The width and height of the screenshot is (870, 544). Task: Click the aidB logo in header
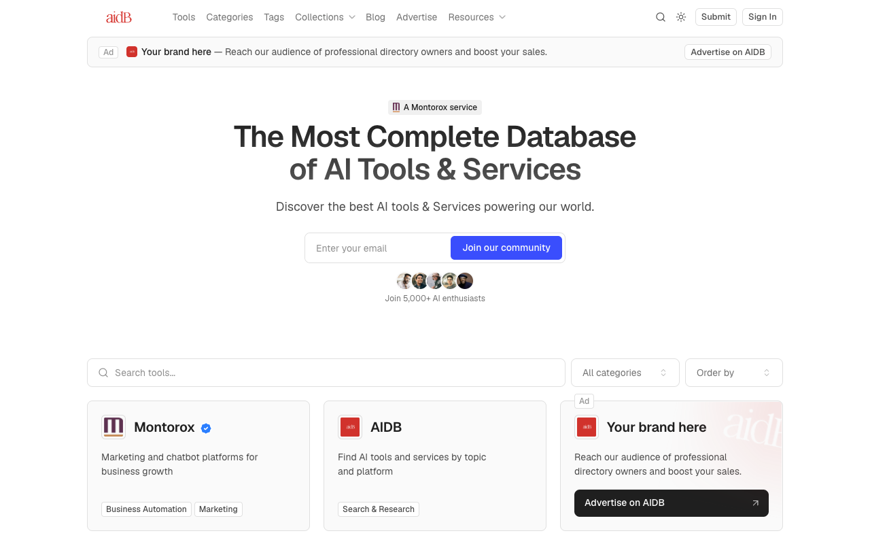[x=118, y=17]
